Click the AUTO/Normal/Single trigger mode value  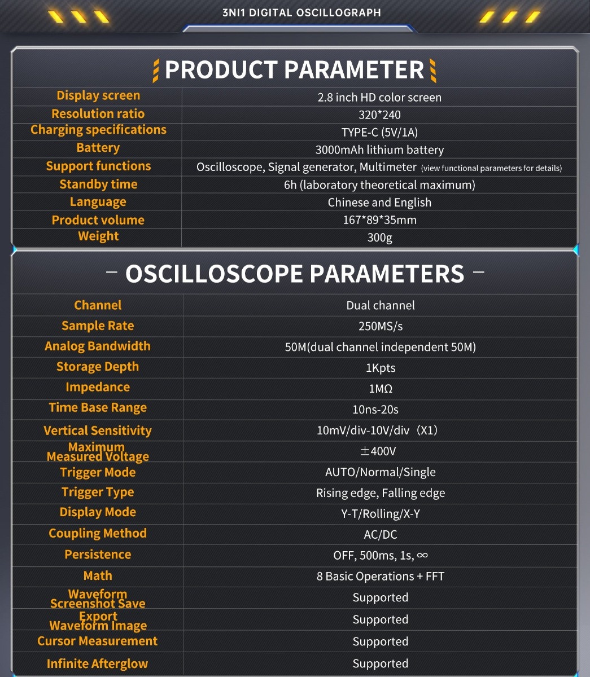click(381, 472)
